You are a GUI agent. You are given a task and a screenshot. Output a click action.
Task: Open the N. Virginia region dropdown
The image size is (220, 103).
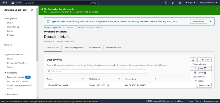190,3
